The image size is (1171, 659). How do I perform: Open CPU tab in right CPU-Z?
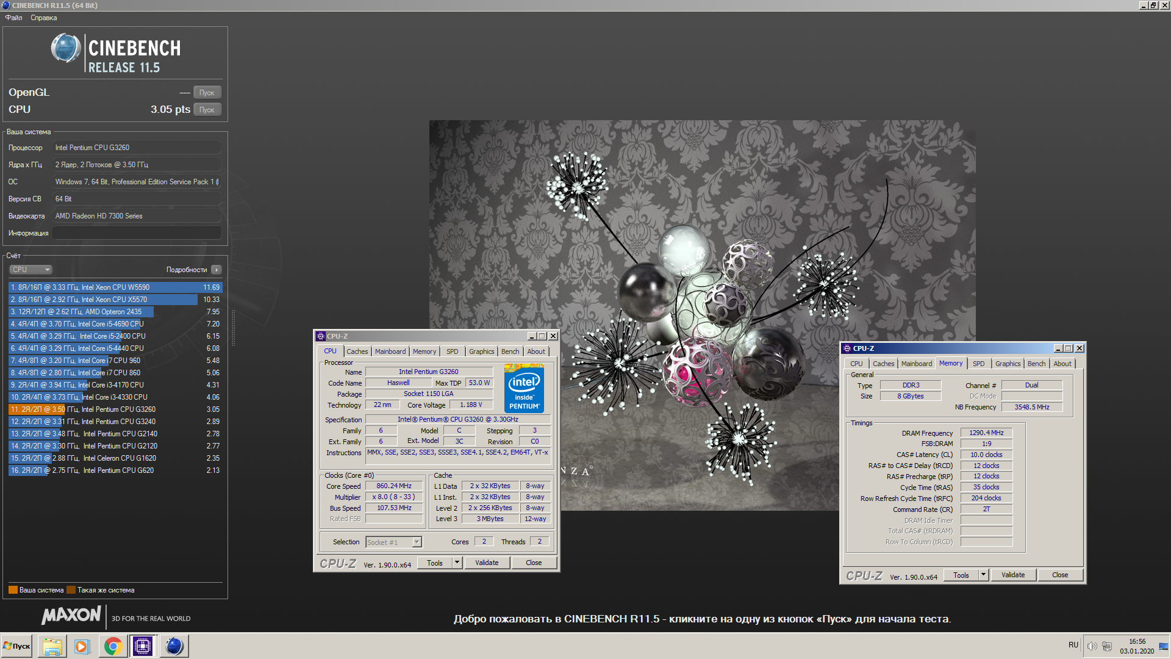(x=857, y=364)
